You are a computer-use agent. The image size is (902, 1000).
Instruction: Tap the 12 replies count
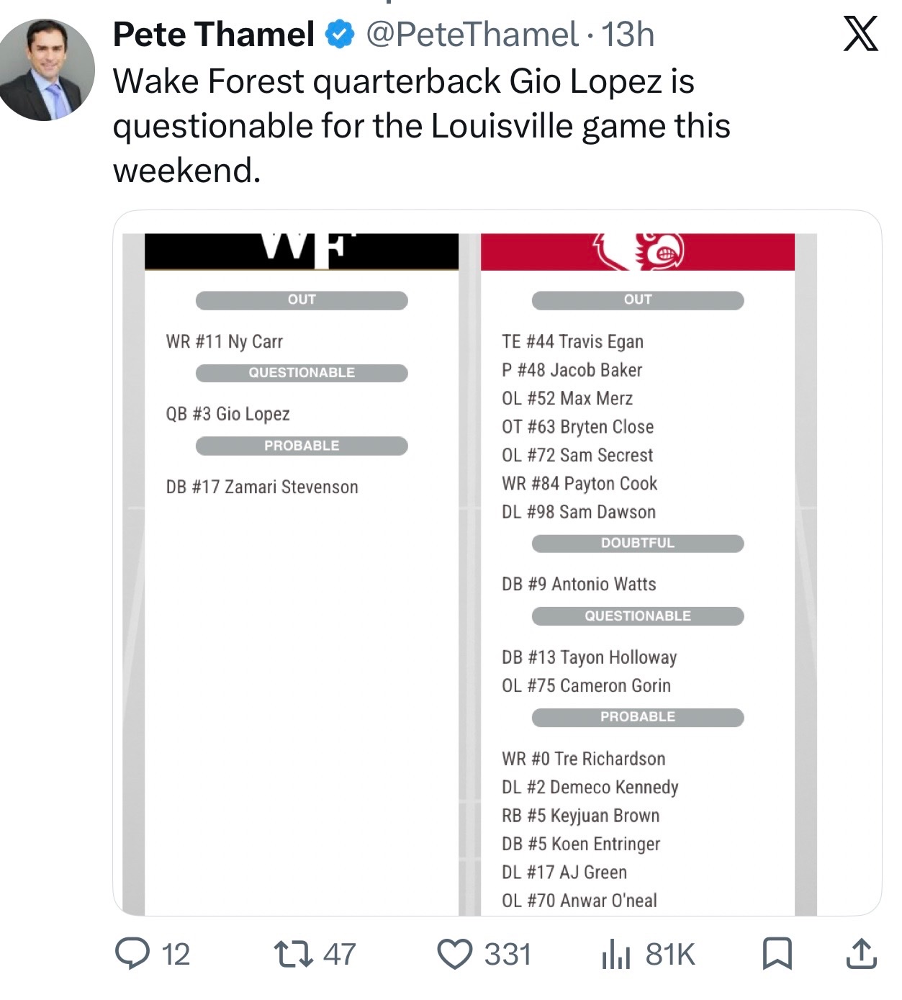tap(176, 955)
